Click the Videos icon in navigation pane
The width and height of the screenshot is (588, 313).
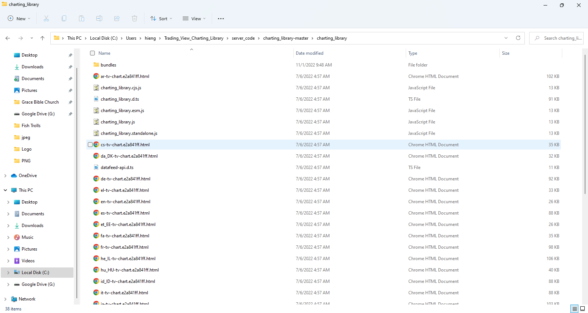[x=17, y=261]
